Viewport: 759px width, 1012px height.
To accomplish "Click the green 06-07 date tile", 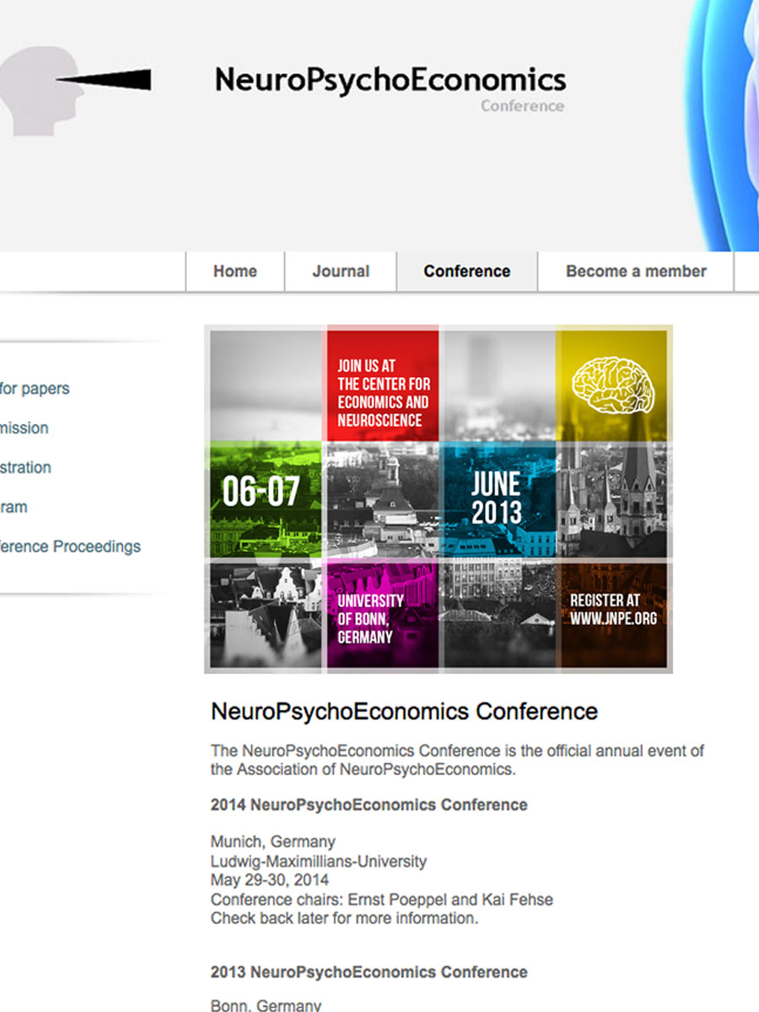I will click(x=266, y=499).
